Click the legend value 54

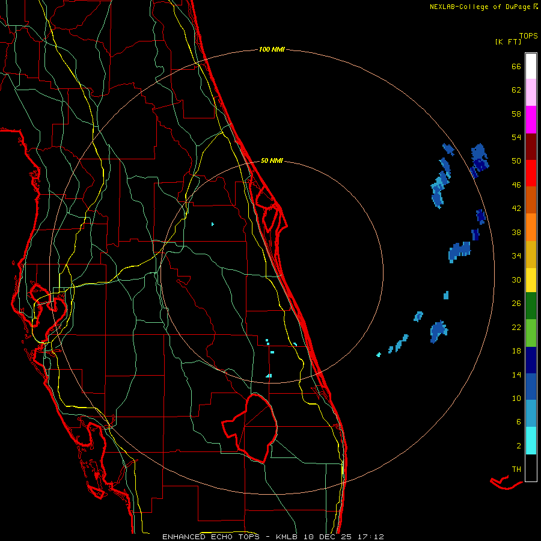pos(516,137)
